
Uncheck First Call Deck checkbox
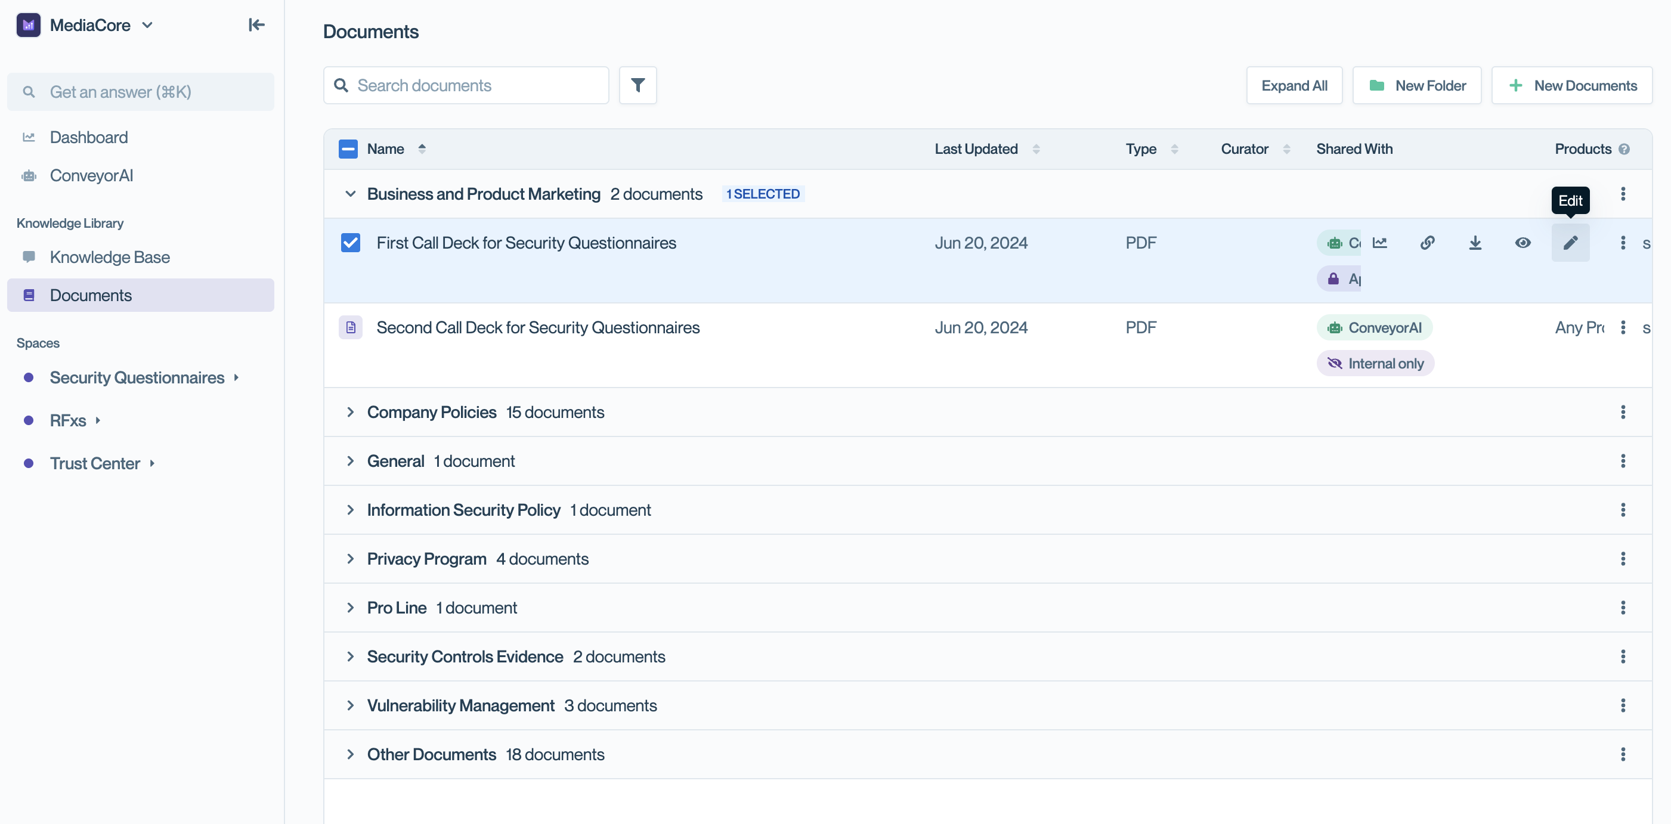[350, 243]
